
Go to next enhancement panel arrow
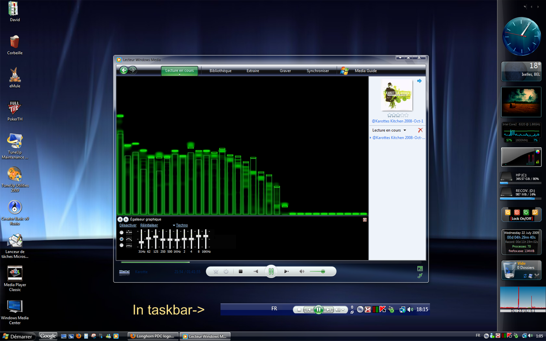[x=126, y=219]
